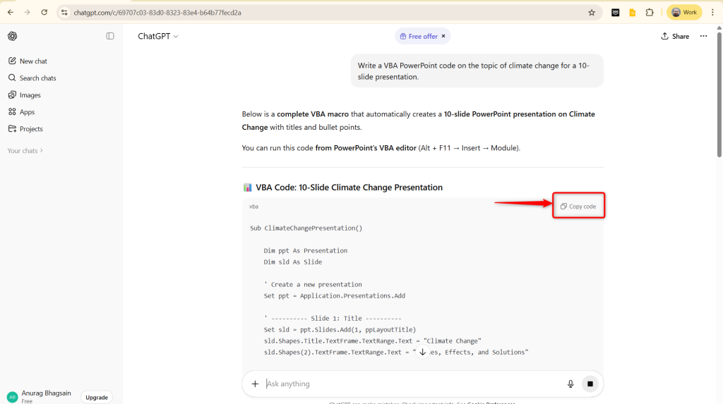The image size is (723, 404).
Task: Click the 'Set ppt = Application.Presentations.Add' line
Action: 334,295
